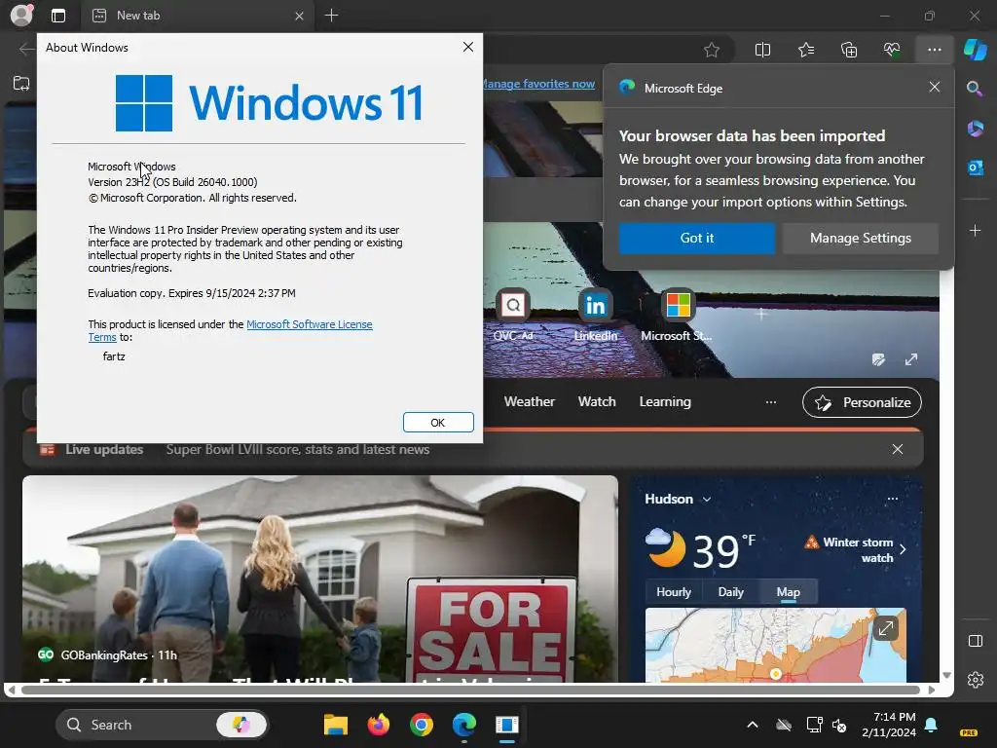This screenshot has height=748, width=997.
Task: Expand the weather map view
Action: (885, 629)
